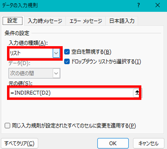Open the エラー メッセージ tab
This screenshot has width=167, height=149.
point(85,21)
